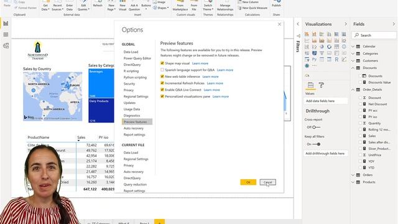Collapse the Visualizations pane with its chevron
Screen dimensions: 398x224
pyautogui.click(x=346, y=24)
